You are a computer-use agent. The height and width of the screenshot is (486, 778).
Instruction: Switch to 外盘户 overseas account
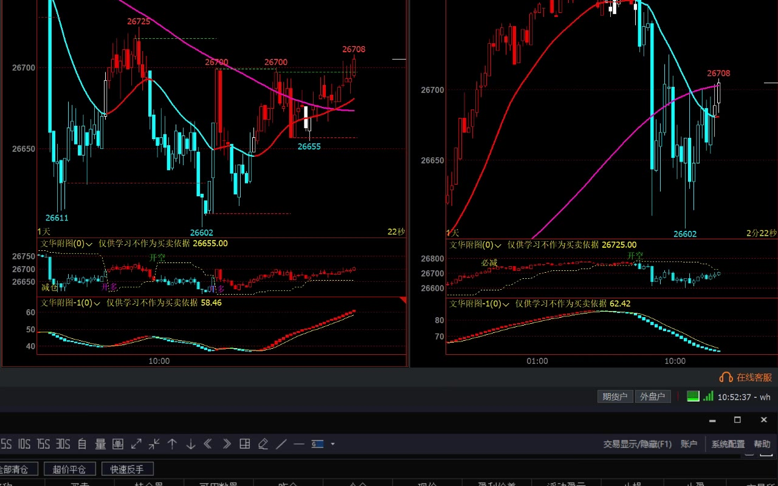tap(652, 397)
